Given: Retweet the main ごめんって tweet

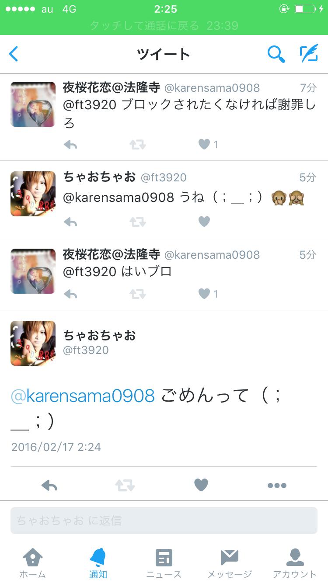Looking at the screenshot, I should (125, 485).
